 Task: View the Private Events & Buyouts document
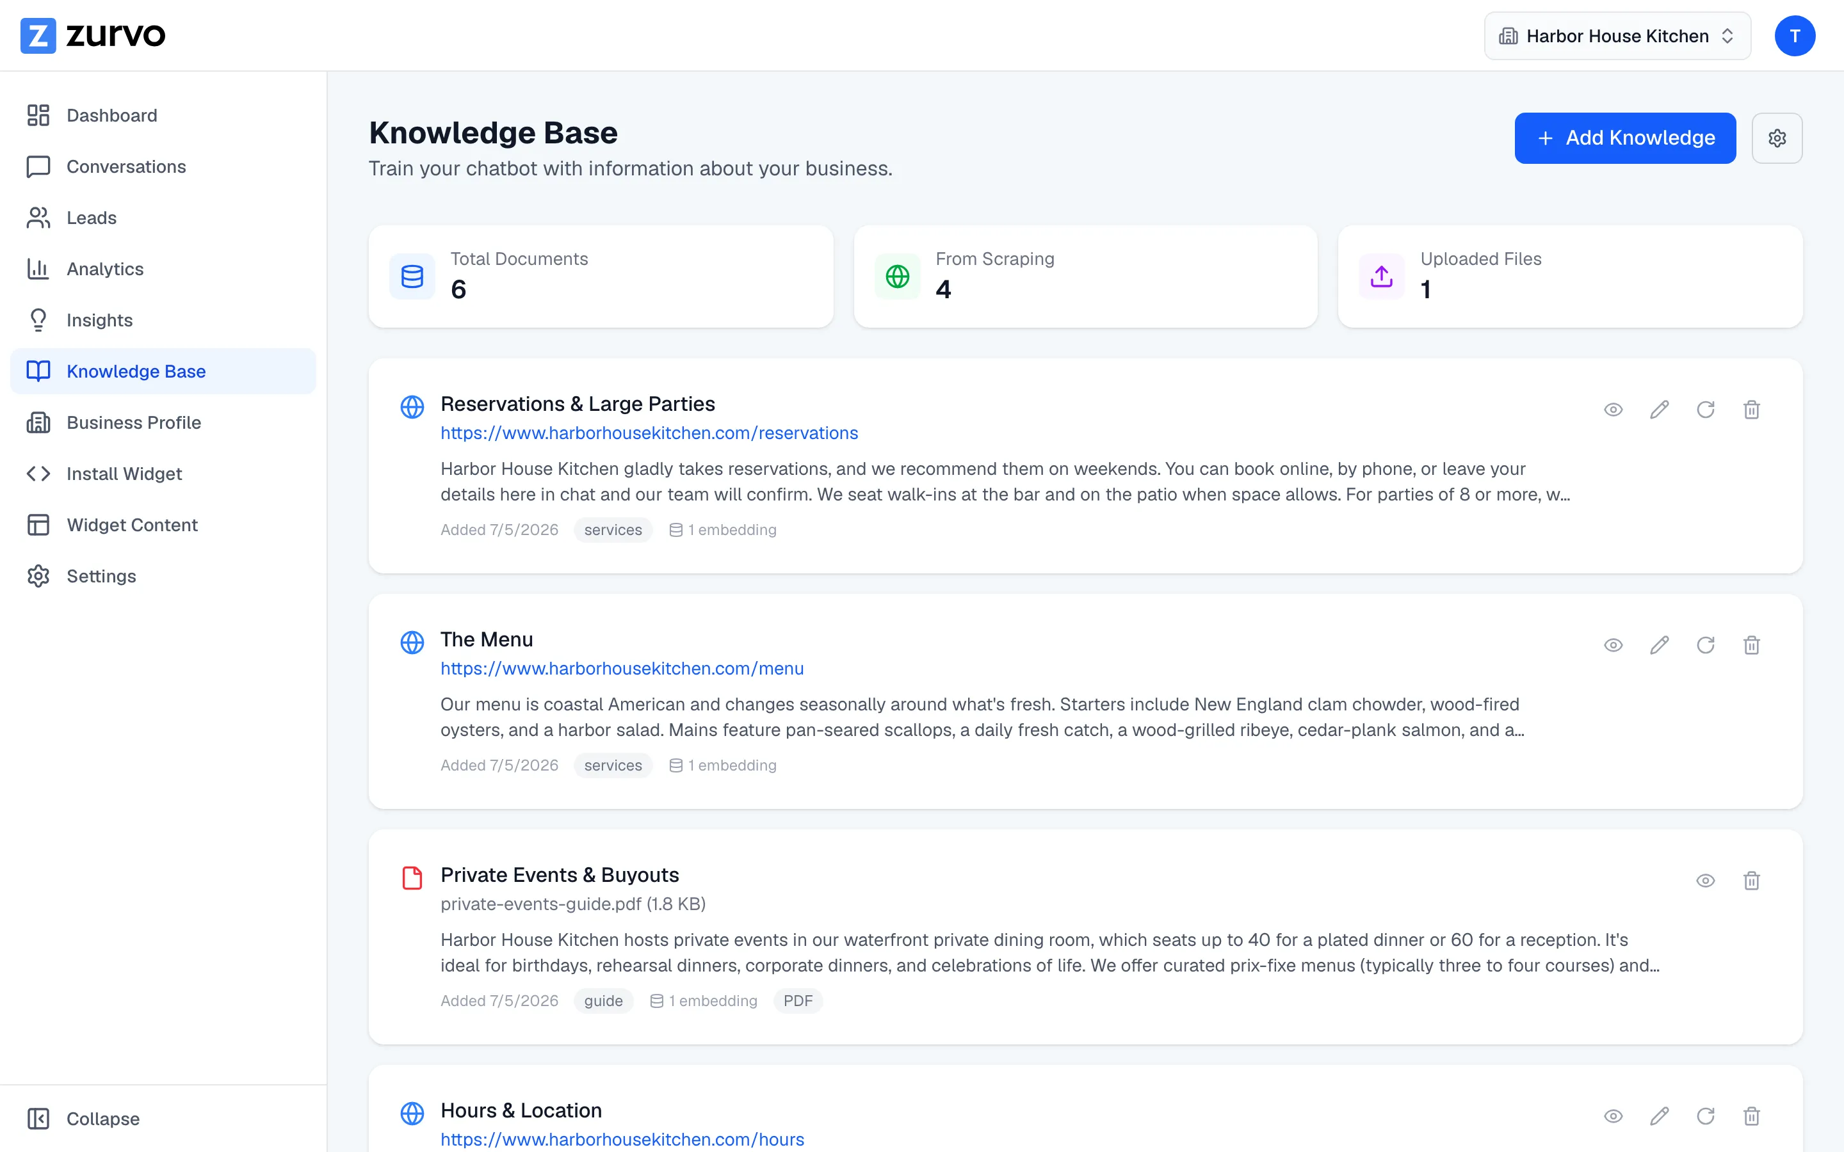pos(1705,881)
